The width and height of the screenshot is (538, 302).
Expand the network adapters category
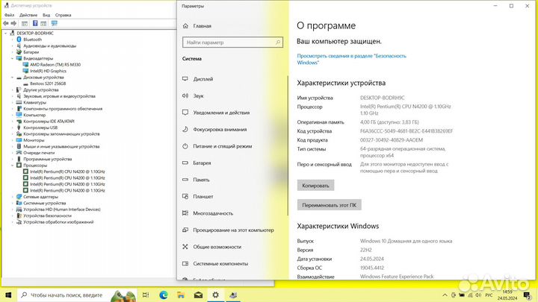pos(13,197)
